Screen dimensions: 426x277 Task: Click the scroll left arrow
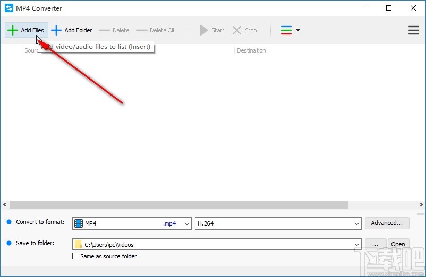point(5,204)
